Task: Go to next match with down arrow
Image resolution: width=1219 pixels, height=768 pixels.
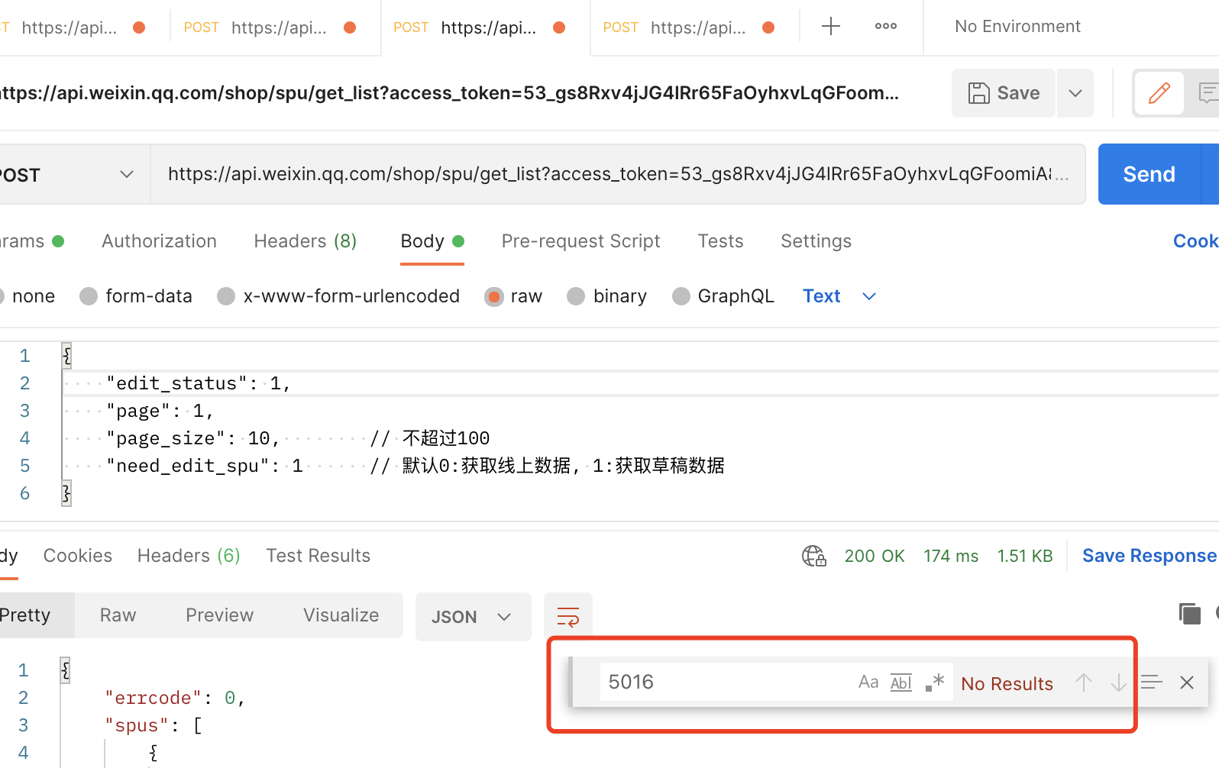Action: [x=1118, y=682]
